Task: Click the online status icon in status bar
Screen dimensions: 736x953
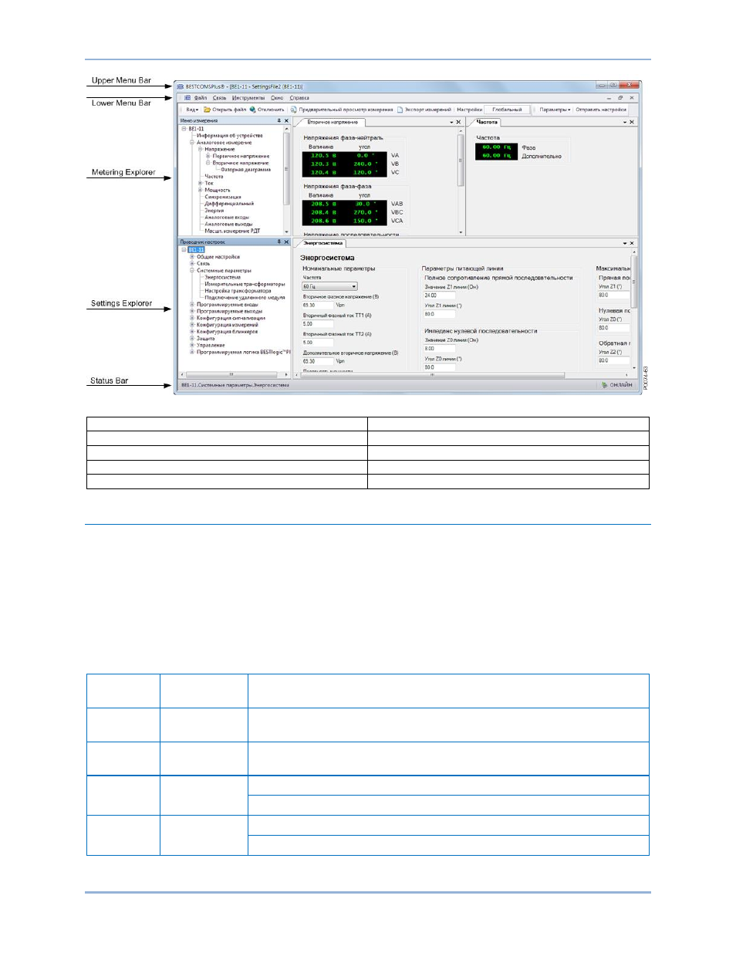Action: point(605,384)
